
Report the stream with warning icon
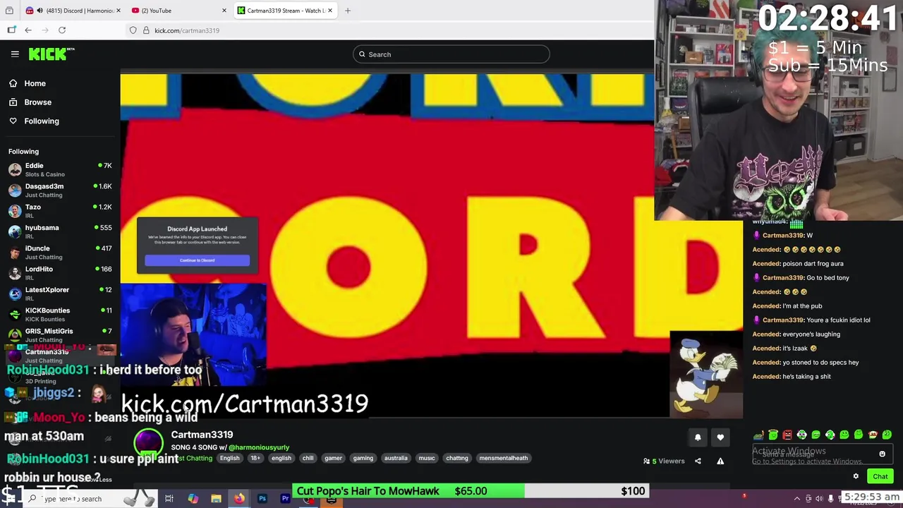pos(720,461)
